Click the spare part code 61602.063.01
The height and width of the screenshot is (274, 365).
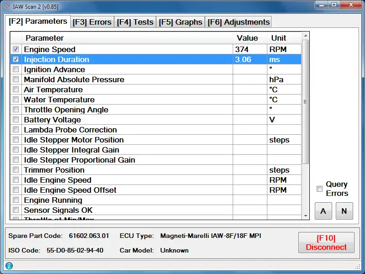89,236
